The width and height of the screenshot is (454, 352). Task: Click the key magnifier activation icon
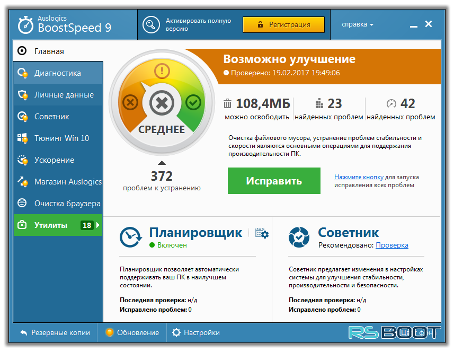click(151, 24)
